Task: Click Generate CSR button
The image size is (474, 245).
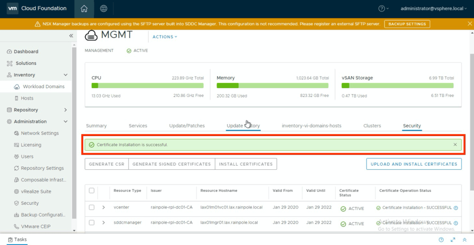Action: 106,164
